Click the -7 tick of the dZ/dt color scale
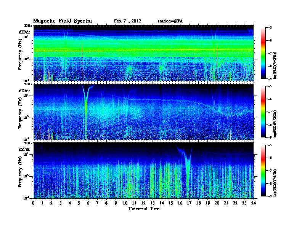The height and width of the screenshot is (233, 302). click(270, 171)
